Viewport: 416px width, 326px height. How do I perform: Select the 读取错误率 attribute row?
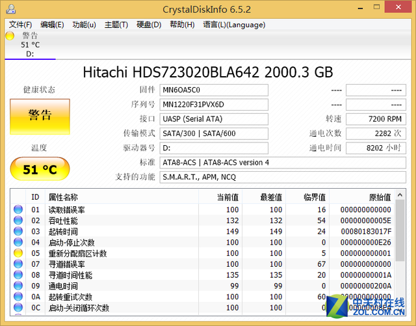tap(203, 210)
